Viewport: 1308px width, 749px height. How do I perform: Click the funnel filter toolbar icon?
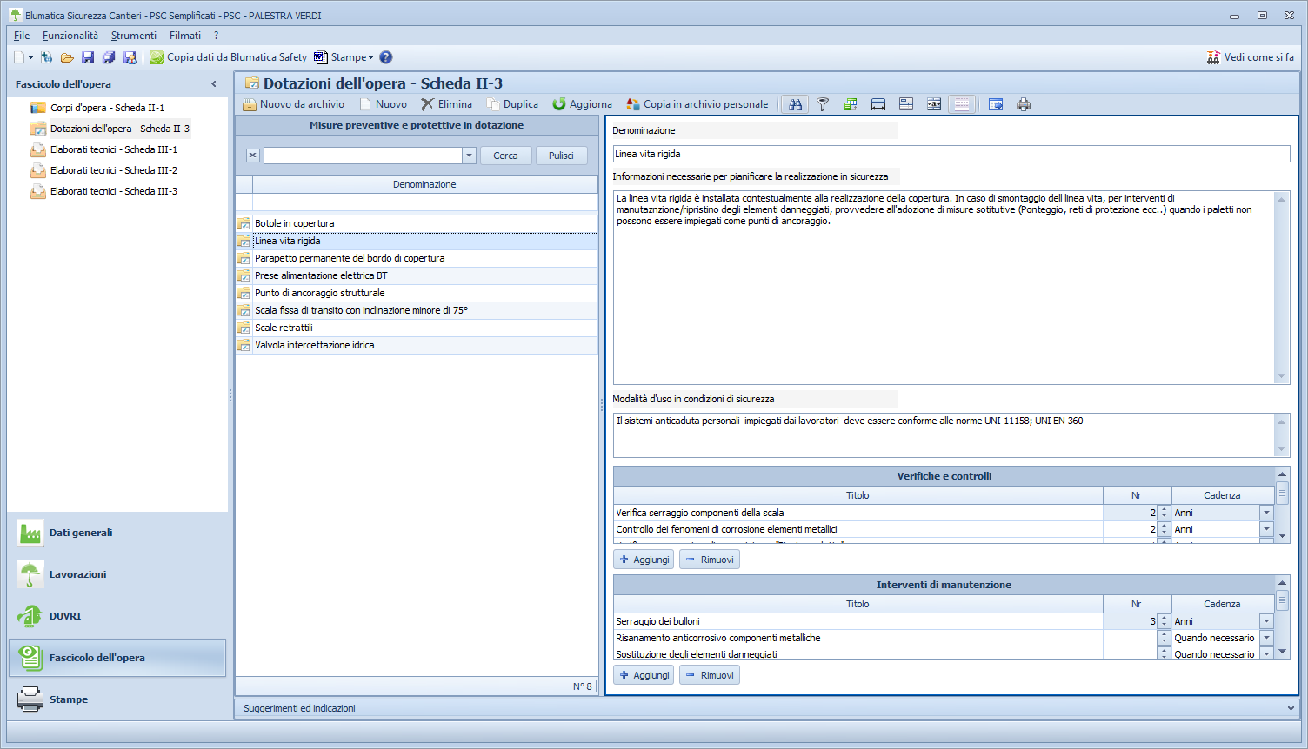(823, 104)
